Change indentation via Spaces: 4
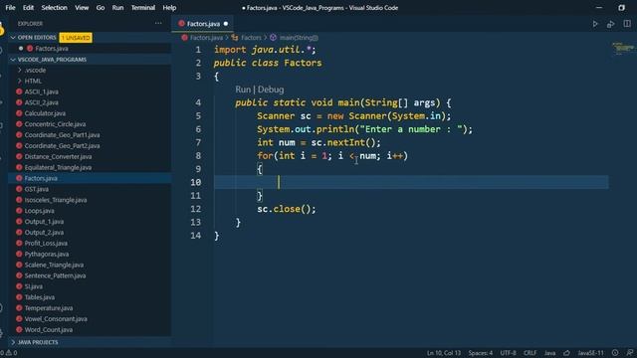637x358 pixels. (480, 353)
